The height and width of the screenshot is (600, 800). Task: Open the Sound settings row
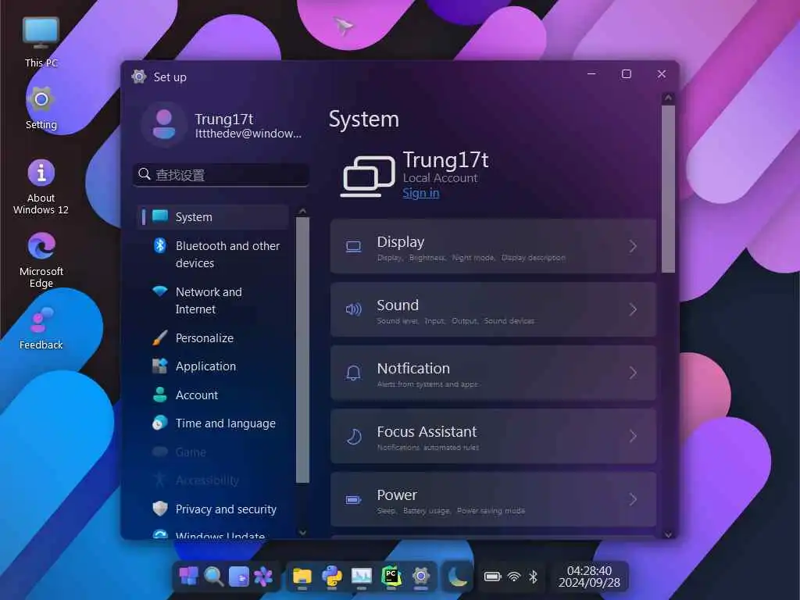click(493, 309)
